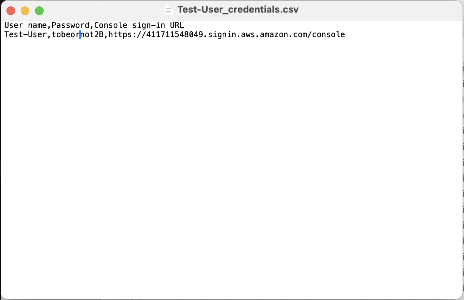Click "sign-in" in the header row
Screen dimensions: 464x300
pos(149,25)
